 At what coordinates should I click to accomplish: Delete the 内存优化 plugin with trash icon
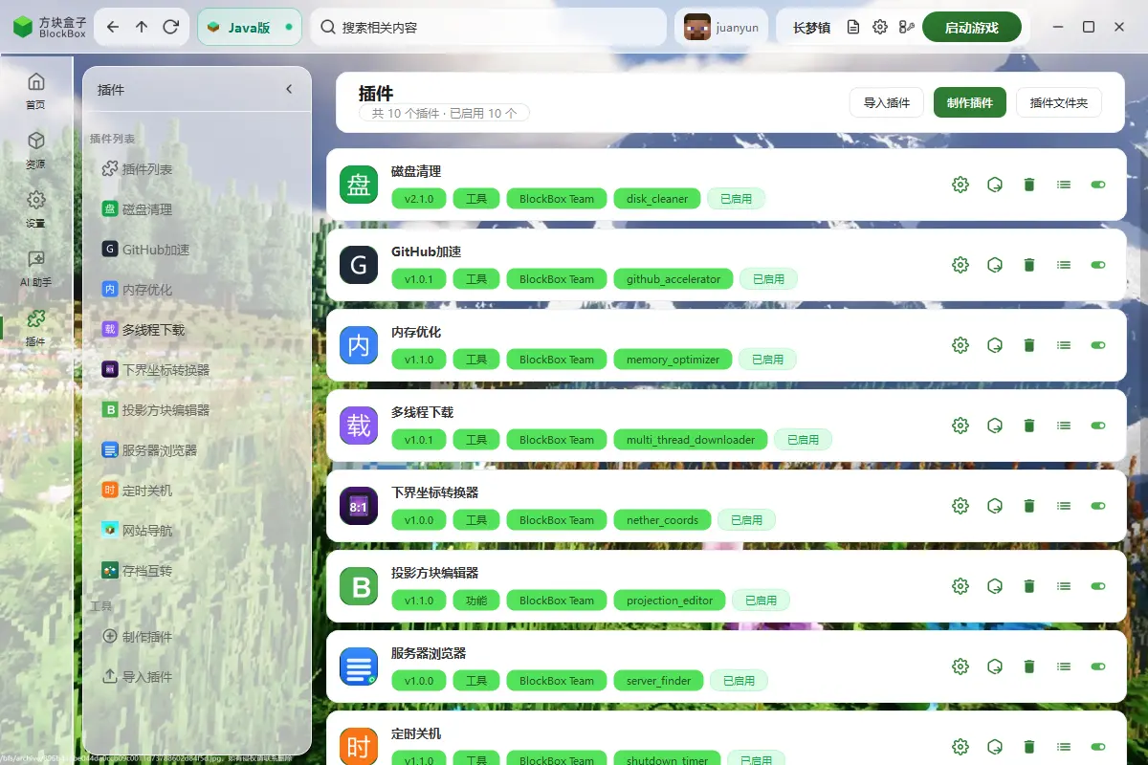click(x=1029, y=345)
